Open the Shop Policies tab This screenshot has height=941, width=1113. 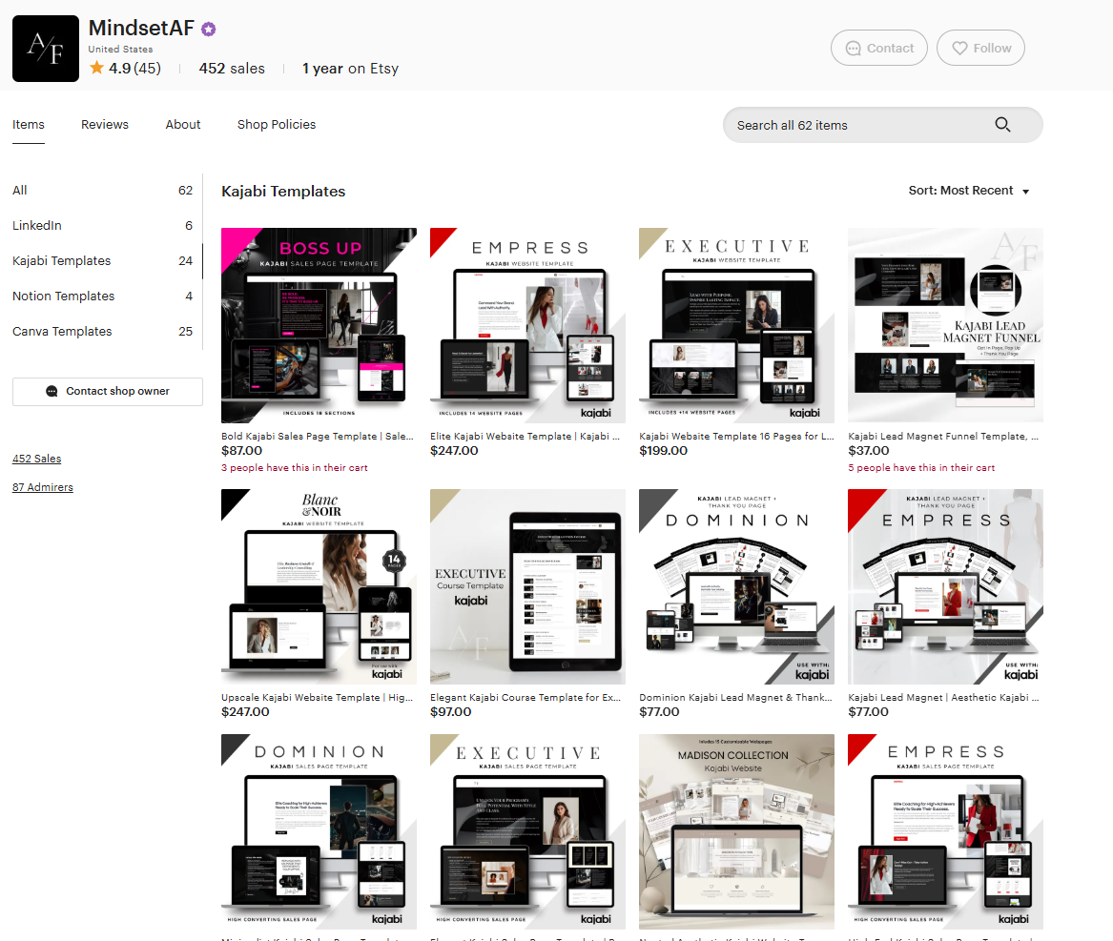coord(277,125)
